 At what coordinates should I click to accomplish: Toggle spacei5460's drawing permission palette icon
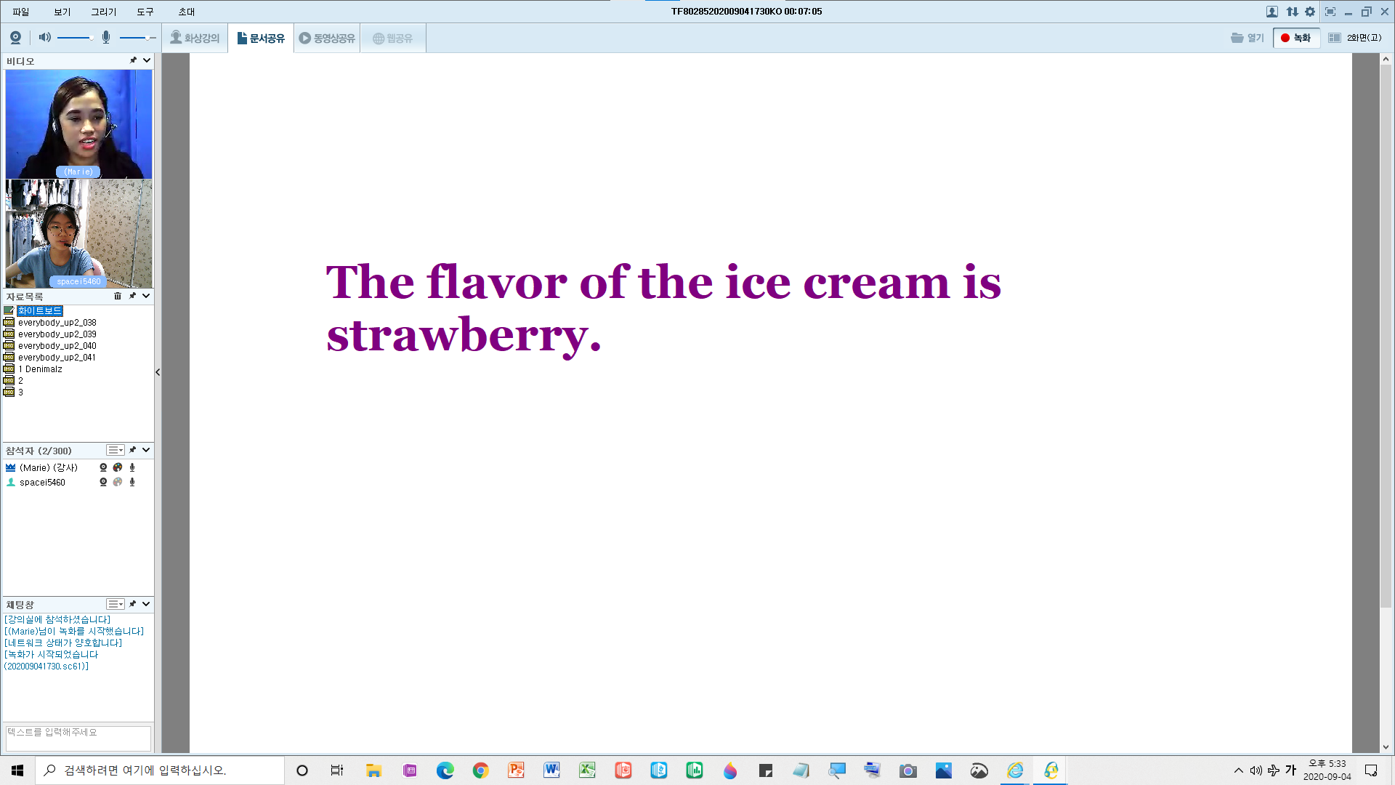pos(118,482)
